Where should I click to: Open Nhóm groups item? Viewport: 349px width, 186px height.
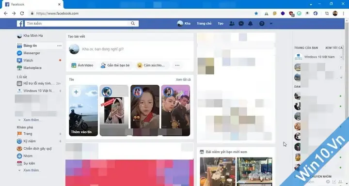tap(25, 156)
